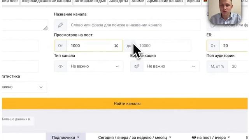The width and height of the screenshot is (249, 140).
Task: Click the eye icon before 'на пост / вчера'
Action: pyautogui.click(x=194, y=137)
